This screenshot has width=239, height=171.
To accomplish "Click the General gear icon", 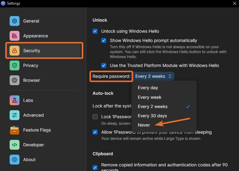I will click(15, 21).
